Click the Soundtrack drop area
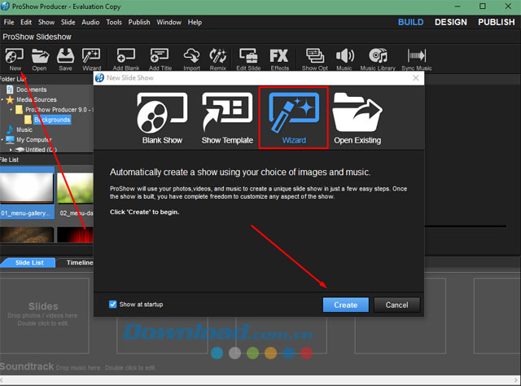The image size is (521, 386). pos(77,367)
